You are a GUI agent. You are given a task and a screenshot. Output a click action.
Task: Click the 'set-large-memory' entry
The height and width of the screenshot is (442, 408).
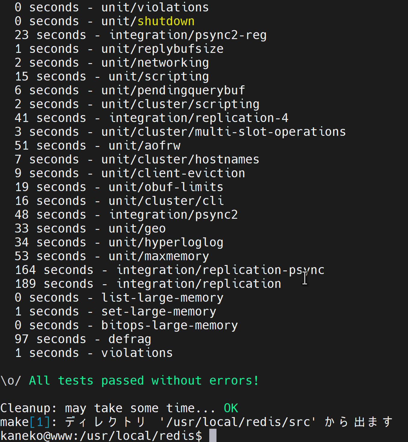[159, 312]
